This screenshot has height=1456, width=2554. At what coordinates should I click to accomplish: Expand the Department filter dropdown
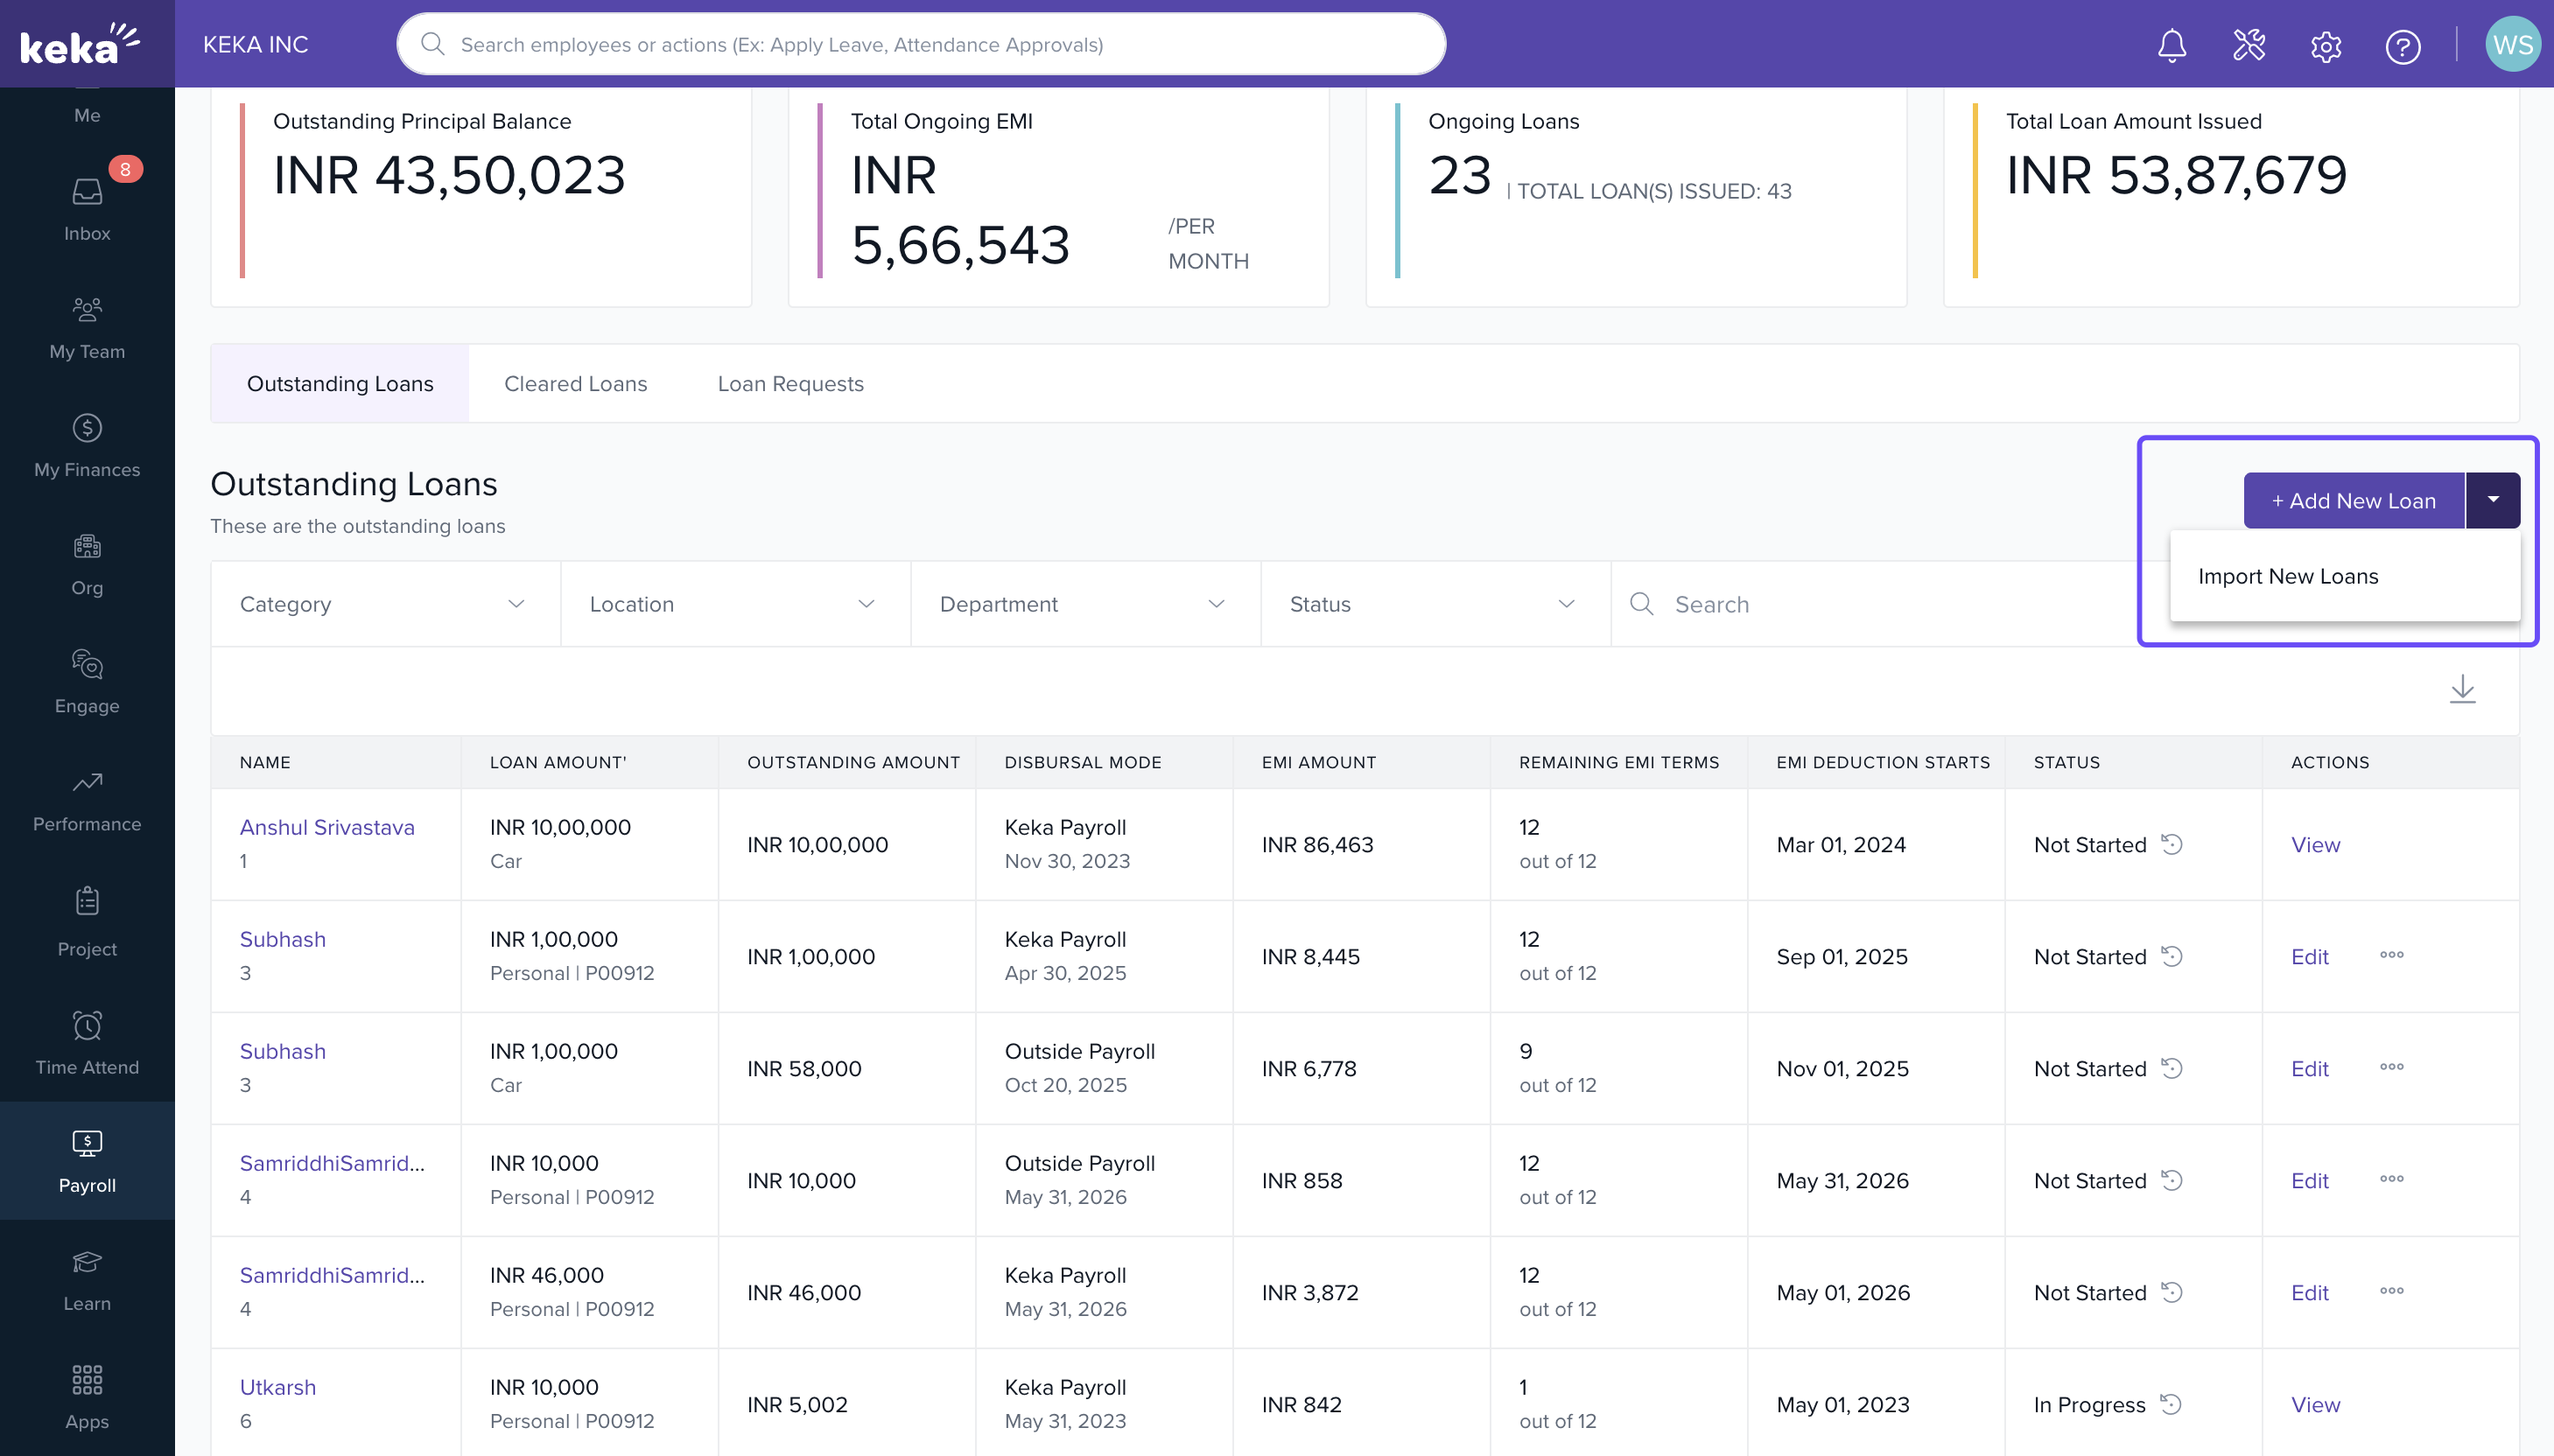tap(1084, 604)
